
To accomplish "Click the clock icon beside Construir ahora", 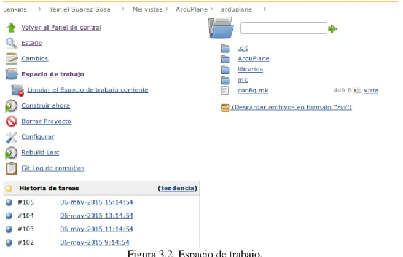I will (x=11, y=106).
